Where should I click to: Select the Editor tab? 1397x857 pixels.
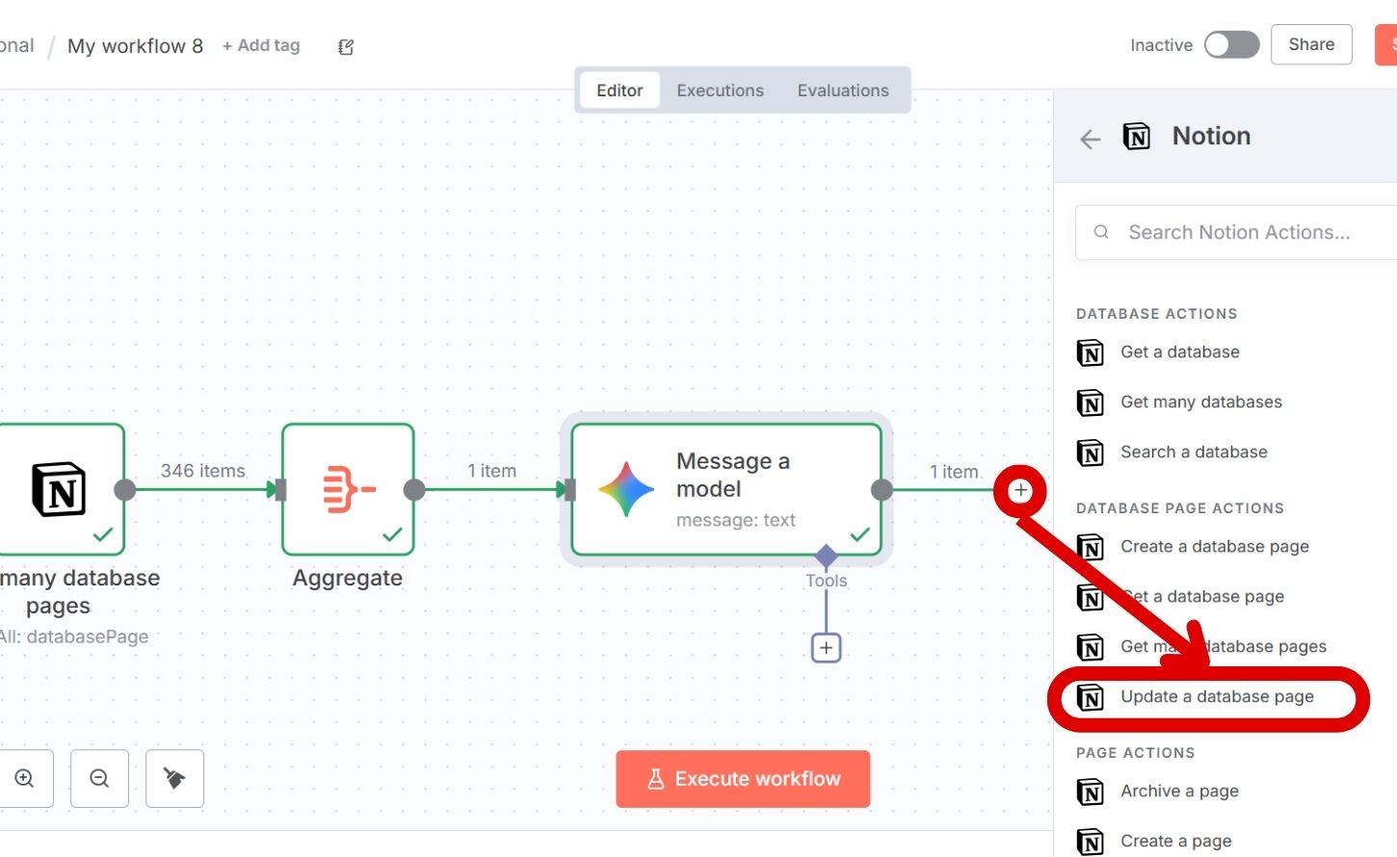[619, 91]
